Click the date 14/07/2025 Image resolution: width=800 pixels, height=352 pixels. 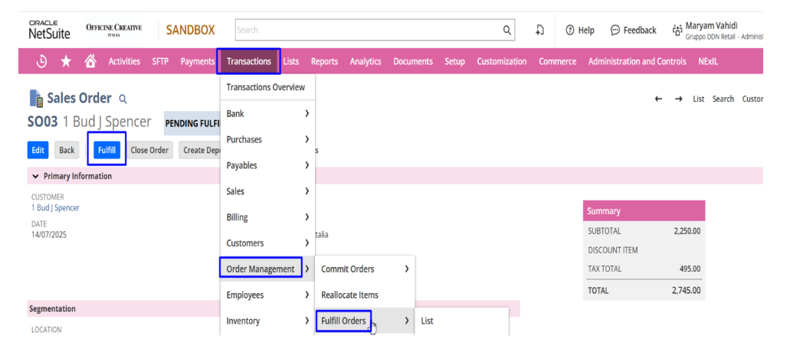coord(49,235)
